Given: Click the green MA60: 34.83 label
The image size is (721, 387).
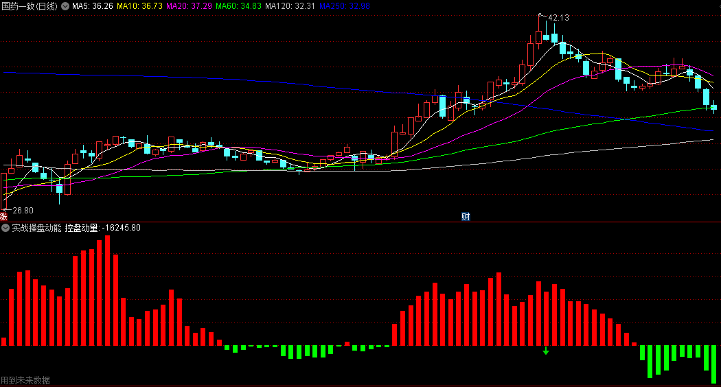Looking at the screenshot, I should click(238, 6).
